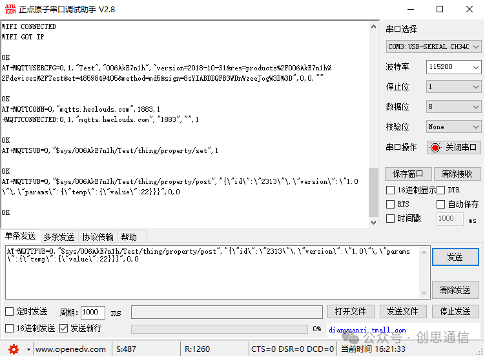
Task: Open the arrow beside the gear icon
Action: coord(28,350)
